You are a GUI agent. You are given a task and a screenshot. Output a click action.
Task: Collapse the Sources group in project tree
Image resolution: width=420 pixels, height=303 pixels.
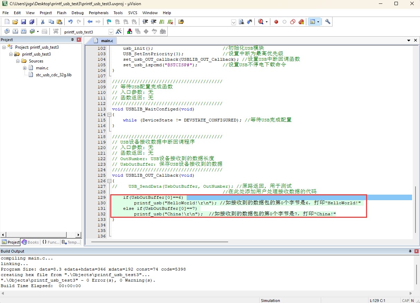(18, 61)
